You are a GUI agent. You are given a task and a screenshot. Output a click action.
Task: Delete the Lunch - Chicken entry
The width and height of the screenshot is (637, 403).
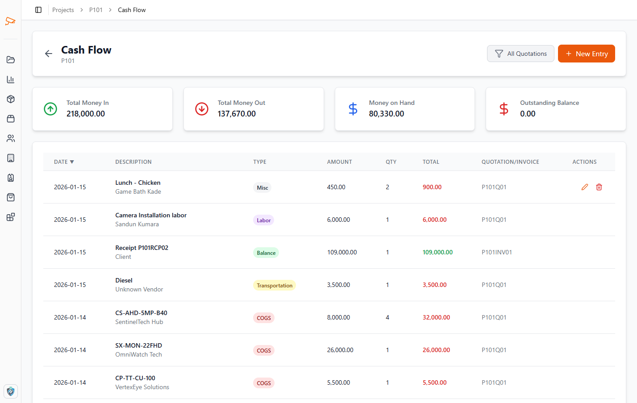pyautogui.click(x=599, y=187)
